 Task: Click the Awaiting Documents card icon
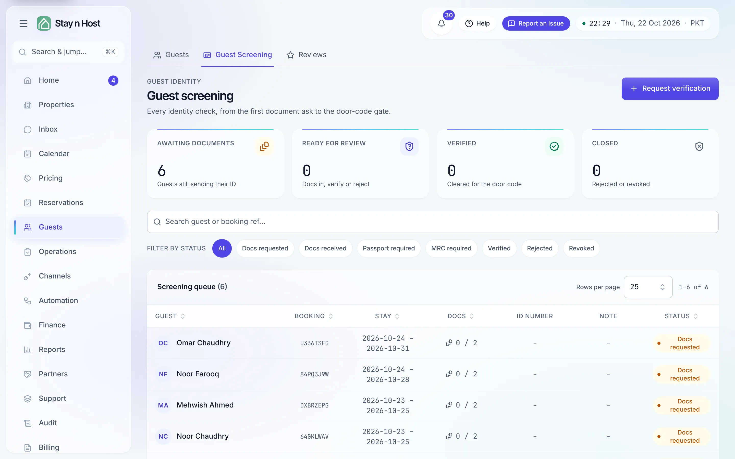[264, 146]
